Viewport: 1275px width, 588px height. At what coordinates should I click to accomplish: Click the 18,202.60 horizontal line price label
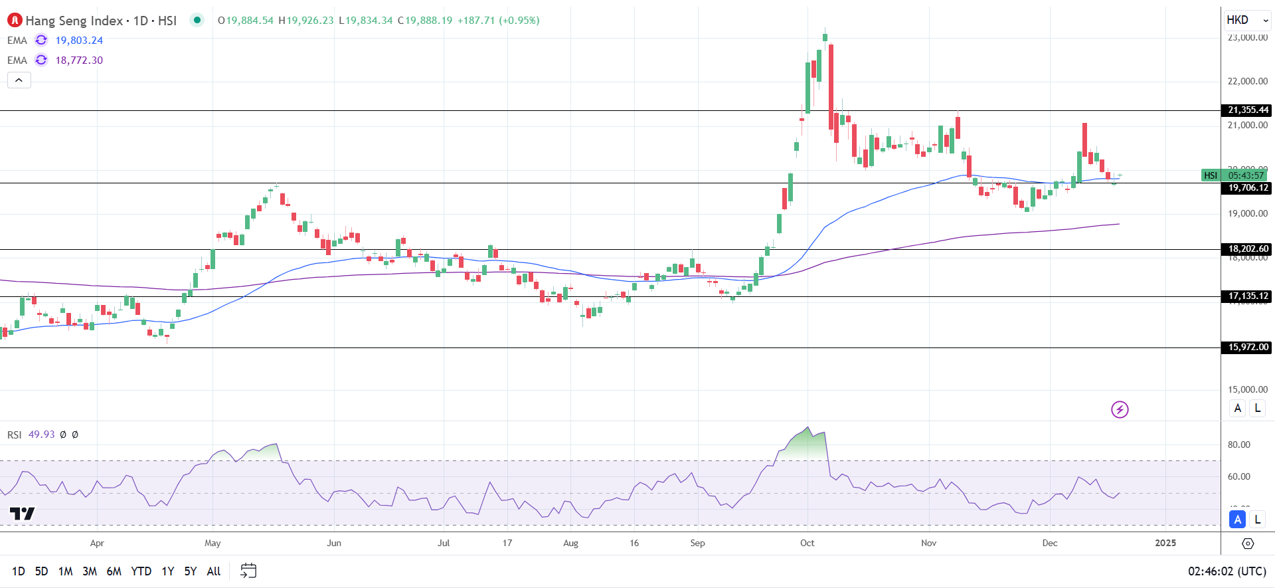[1247, 249]
